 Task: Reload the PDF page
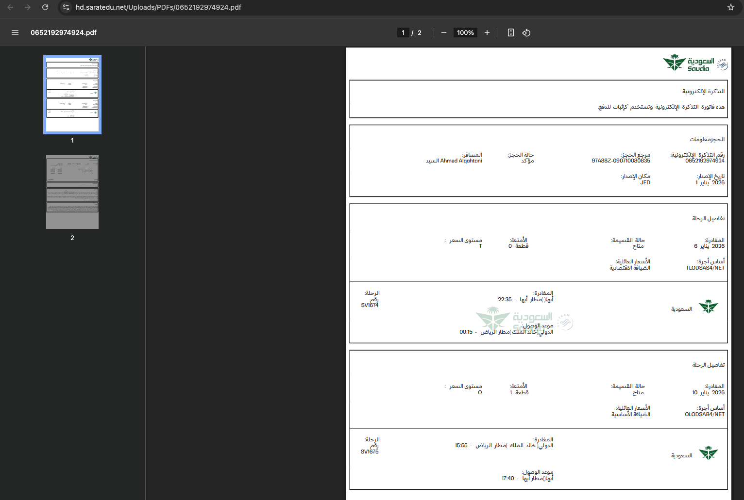click(45, 7)
